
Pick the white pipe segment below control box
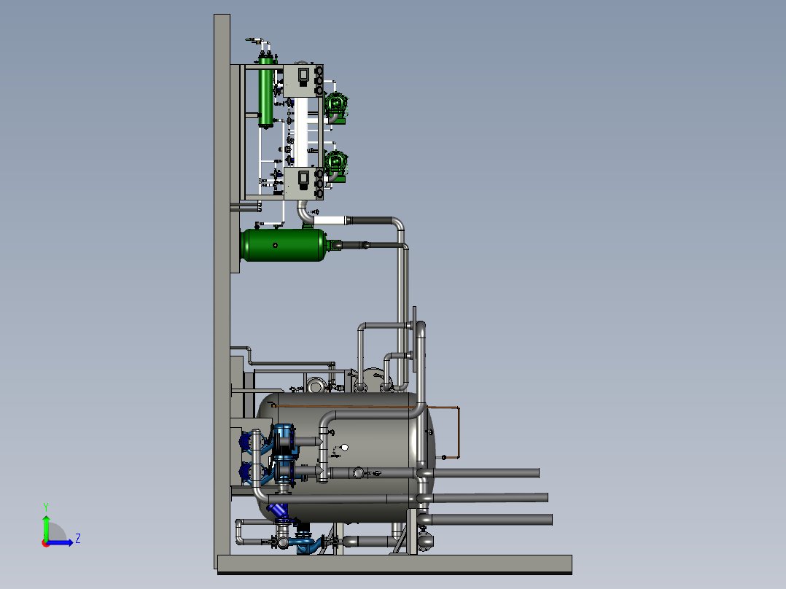(x=330, y=221)
